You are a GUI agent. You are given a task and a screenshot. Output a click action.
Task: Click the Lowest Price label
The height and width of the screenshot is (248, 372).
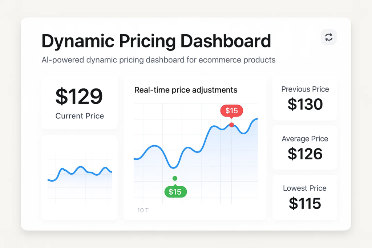tap(305, 188)
